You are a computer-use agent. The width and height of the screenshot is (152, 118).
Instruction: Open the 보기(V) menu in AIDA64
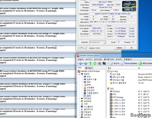pos(89,59)
